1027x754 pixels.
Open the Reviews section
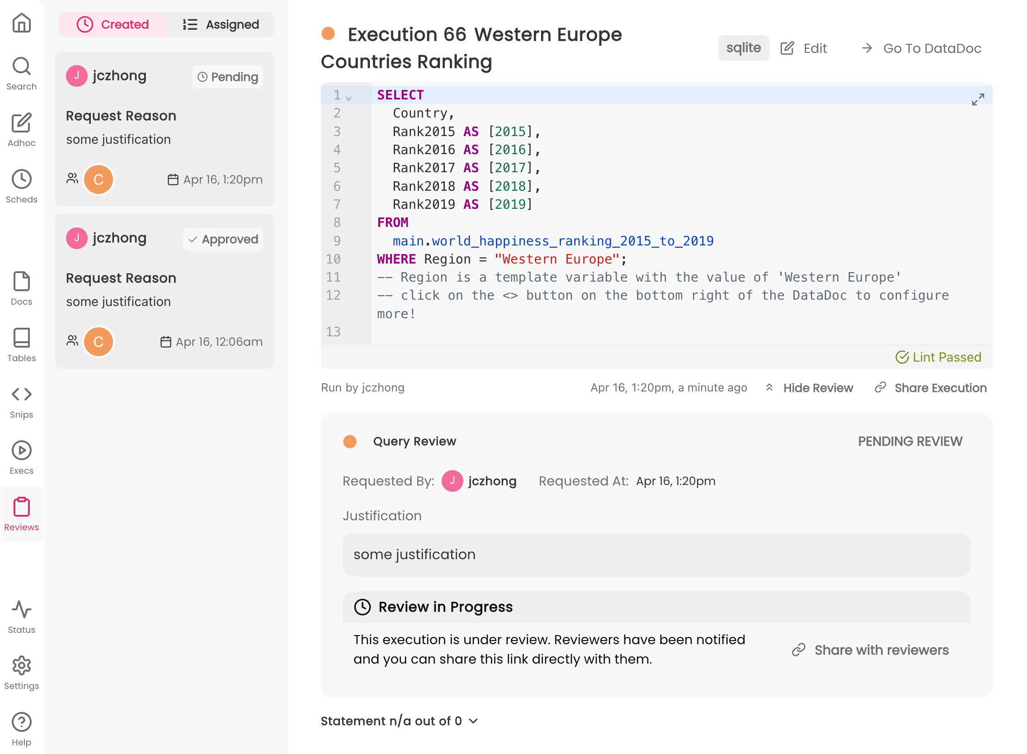pyautogui.click(x=21, y=514)
